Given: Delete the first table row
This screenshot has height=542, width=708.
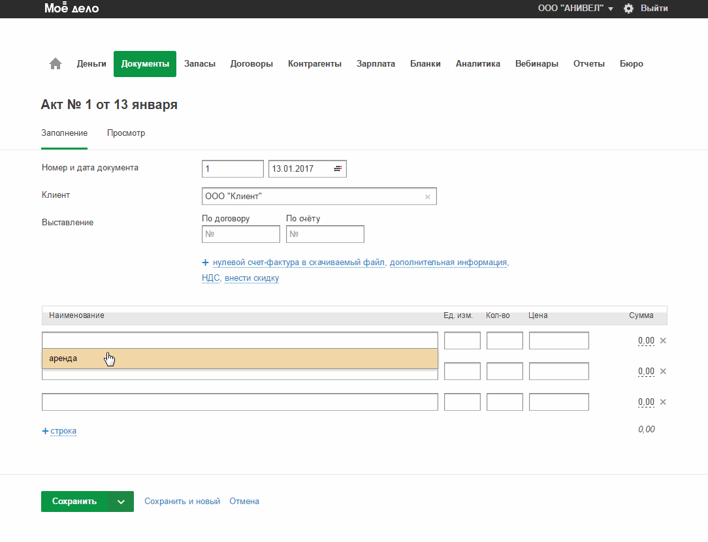Looking at the screenshot, I should (663, 340).
